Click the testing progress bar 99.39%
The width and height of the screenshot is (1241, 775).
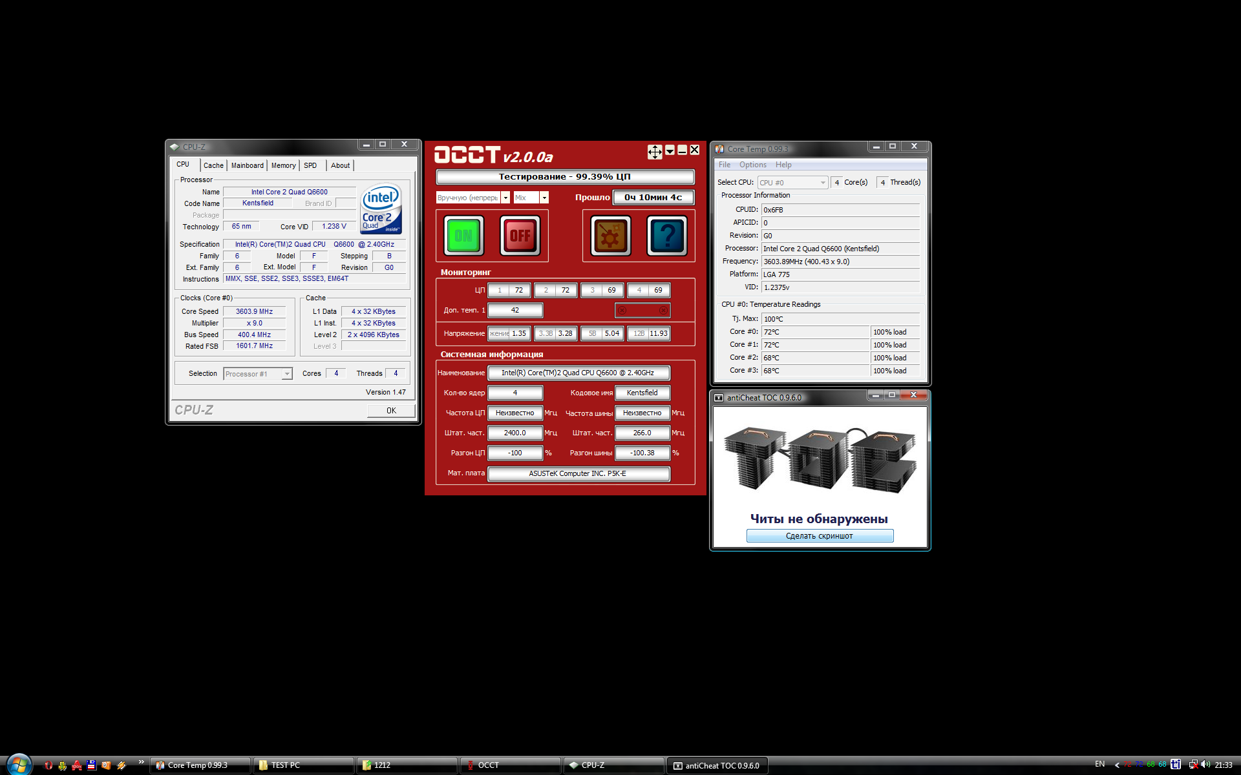coord(565,176)
